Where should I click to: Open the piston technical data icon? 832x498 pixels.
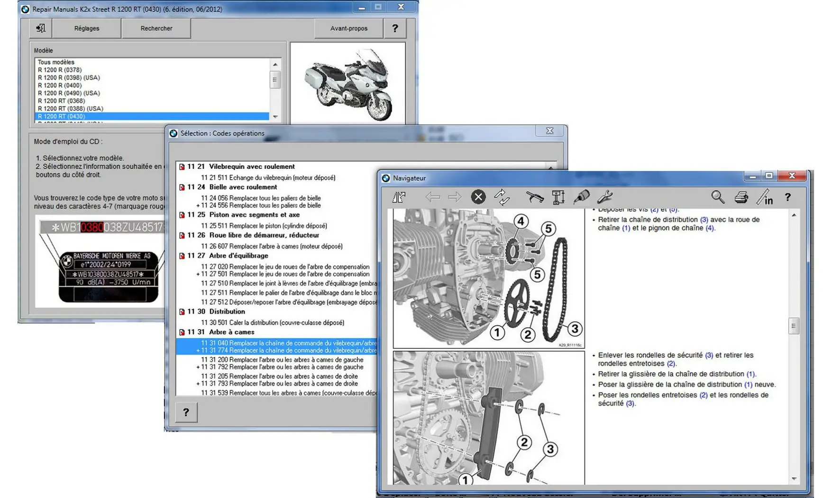(558, 197)
